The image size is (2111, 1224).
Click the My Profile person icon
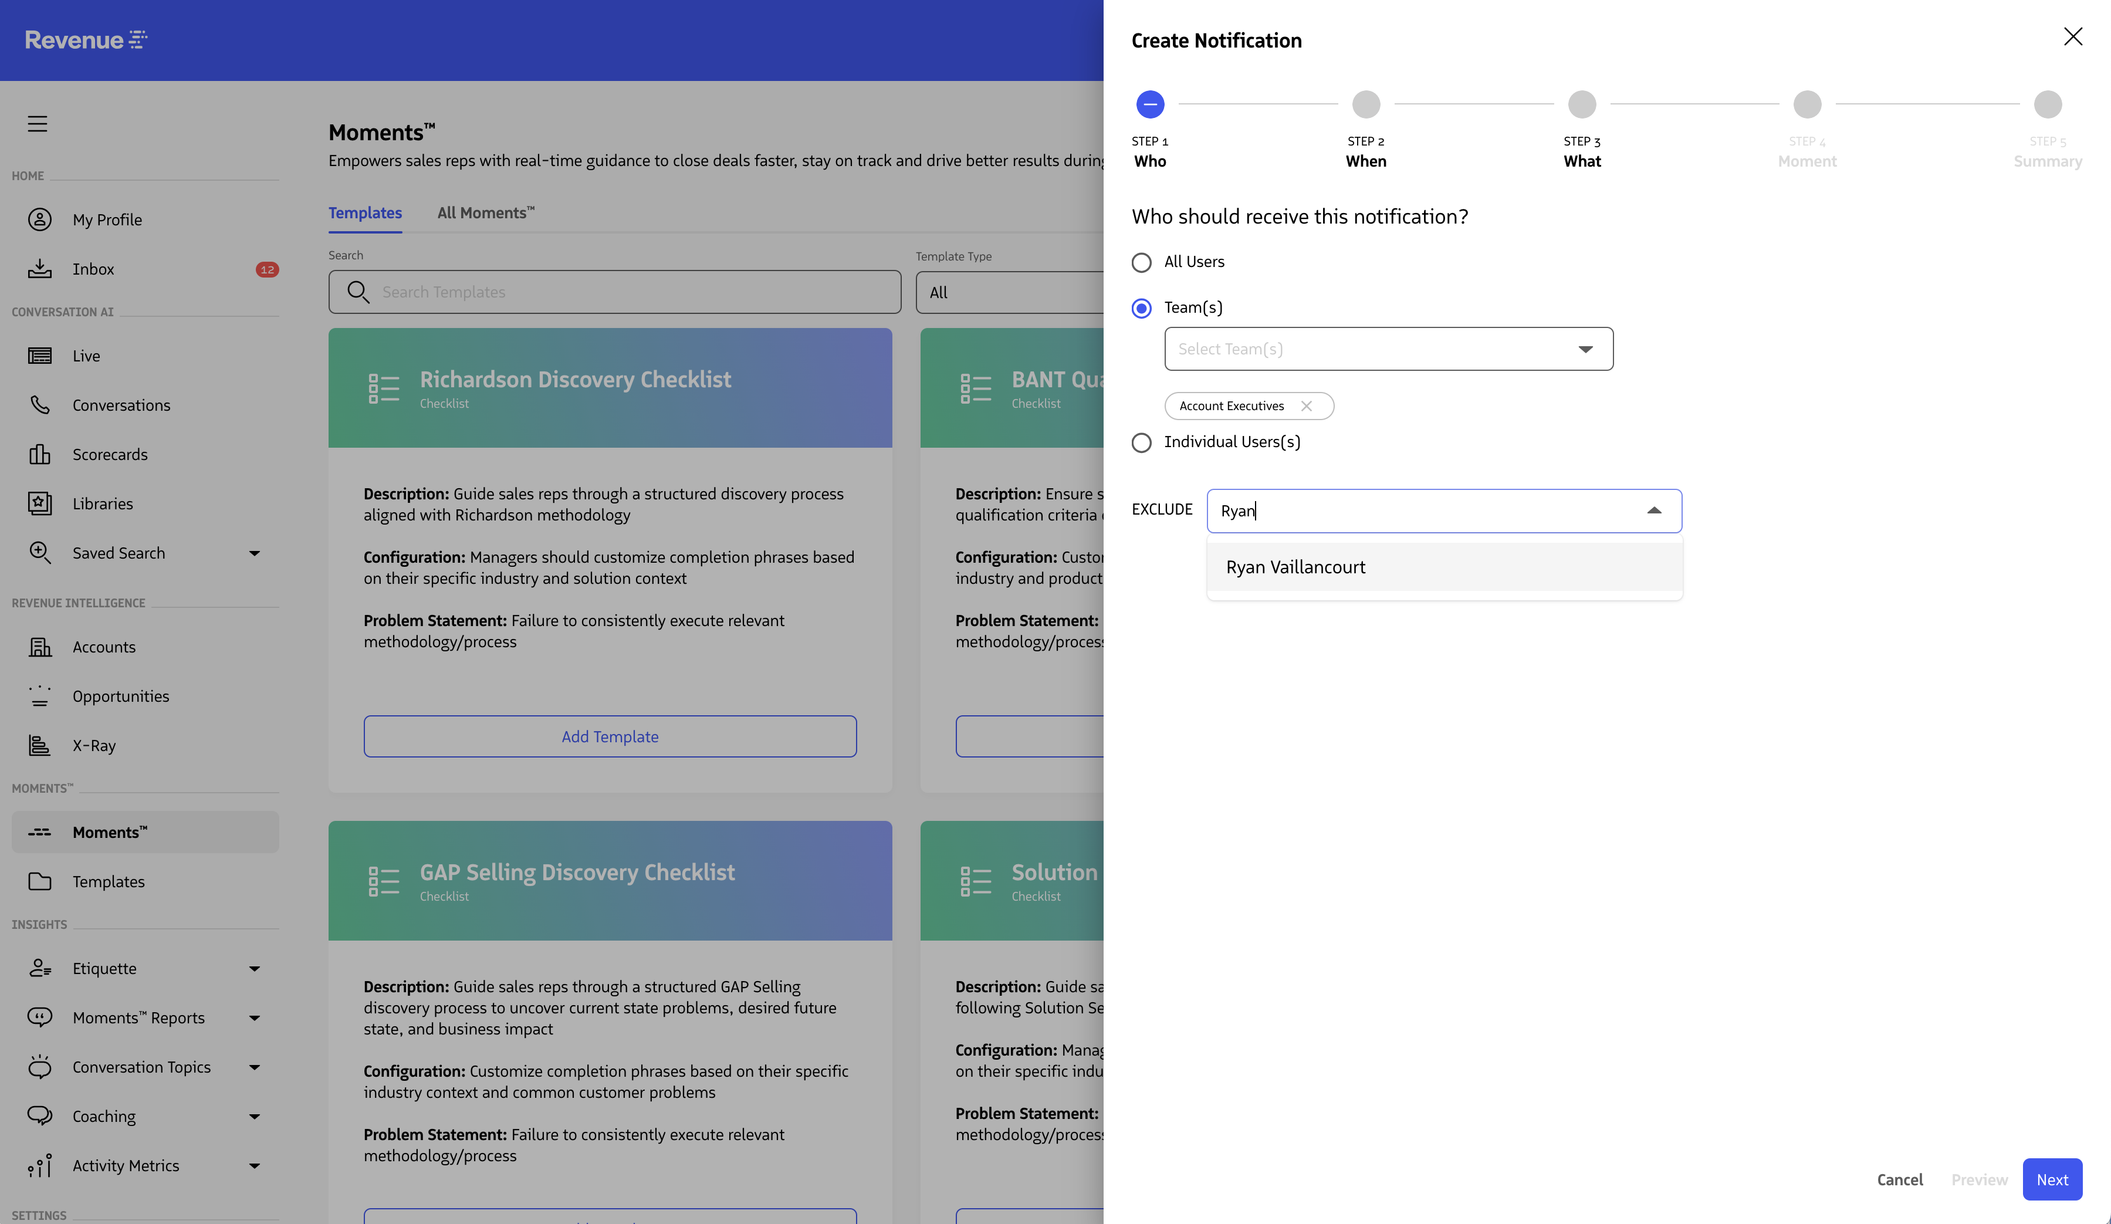tap(39, 219)
